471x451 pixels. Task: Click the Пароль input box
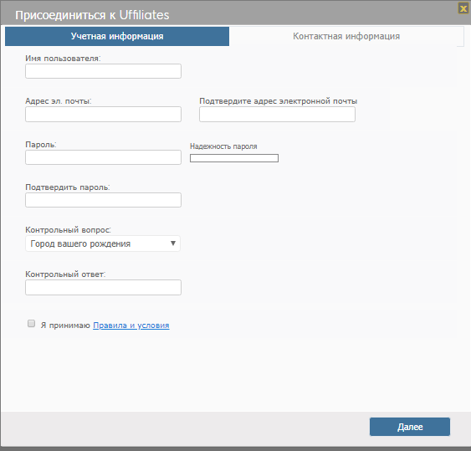[104, 157]
